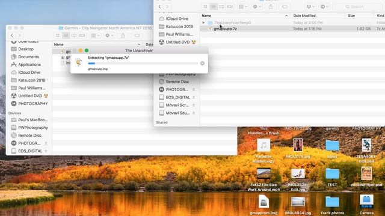Switch front Finder window to icon view
This screenshot has width=385, height=216.
pyautogui.click(x=205, y=7)
